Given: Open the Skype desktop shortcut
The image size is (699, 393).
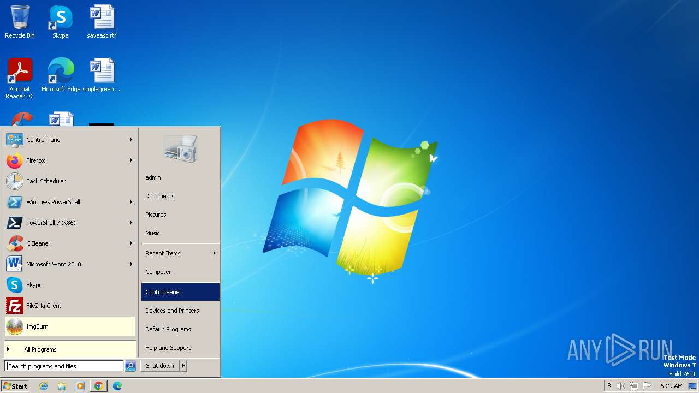Looking at the screenshot, I should [61, 22].
